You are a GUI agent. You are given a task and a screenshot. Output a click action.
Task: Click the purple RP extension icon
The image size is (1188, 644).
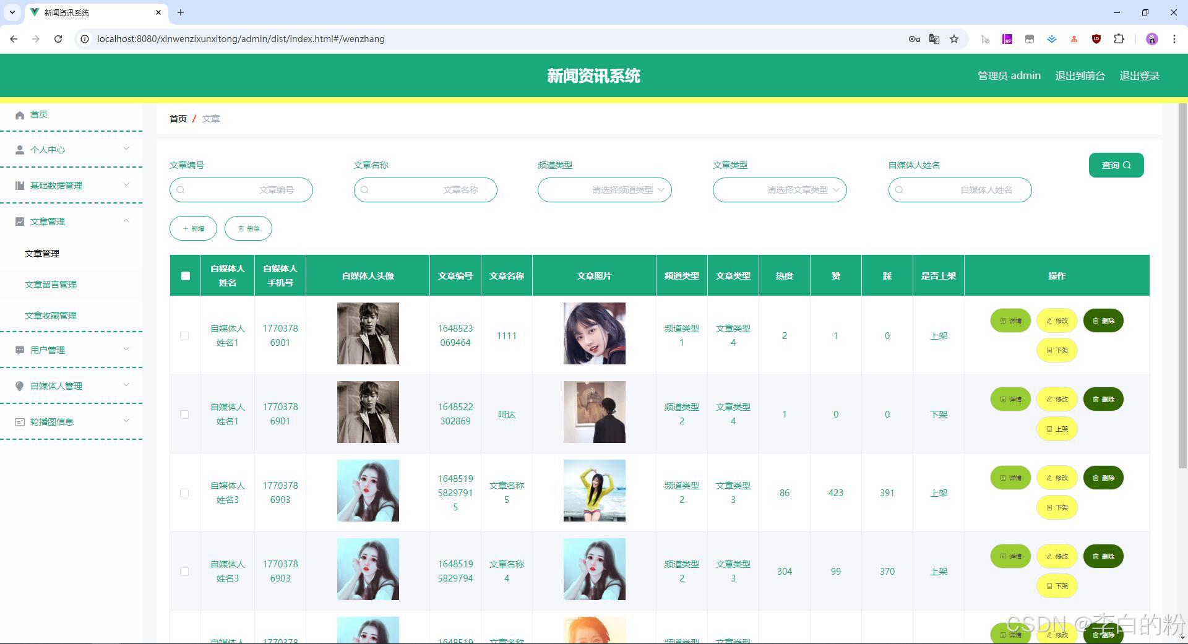tap(1007, 39)
